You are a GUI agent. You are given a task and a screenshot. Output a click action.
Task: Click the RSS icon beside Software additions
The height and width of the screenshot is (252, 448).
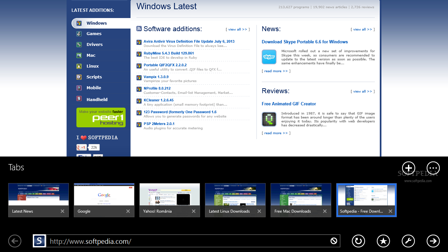click(139, 29)
